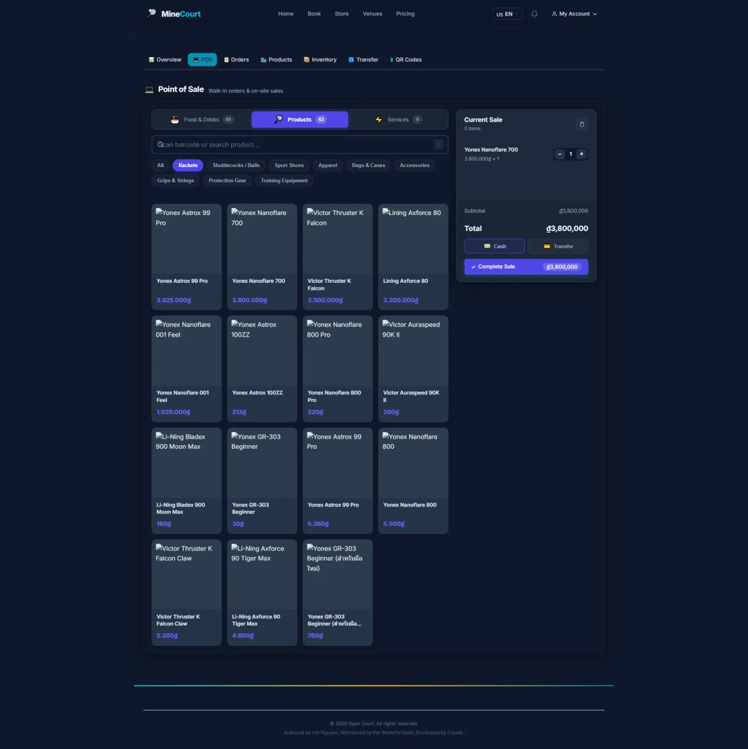Filter by Training Equipment

284,181
